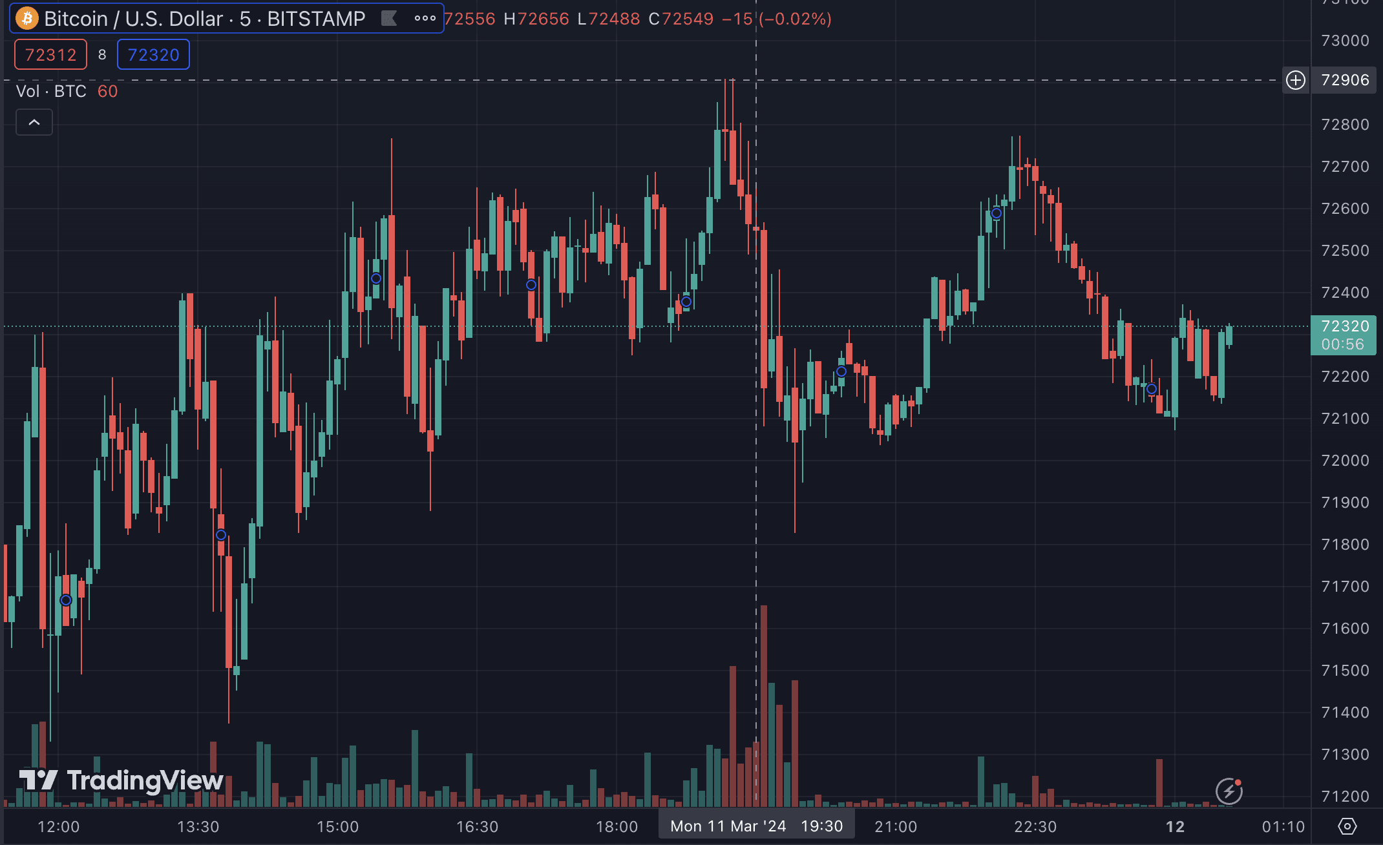Viewport: 1383px width, 845px height.
Task: Click the blue buy price 72320
Action: (153, 54)
